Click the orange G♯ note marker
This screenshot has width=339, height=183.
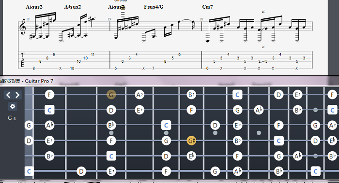pyautogui.click(x=191, y=141)
